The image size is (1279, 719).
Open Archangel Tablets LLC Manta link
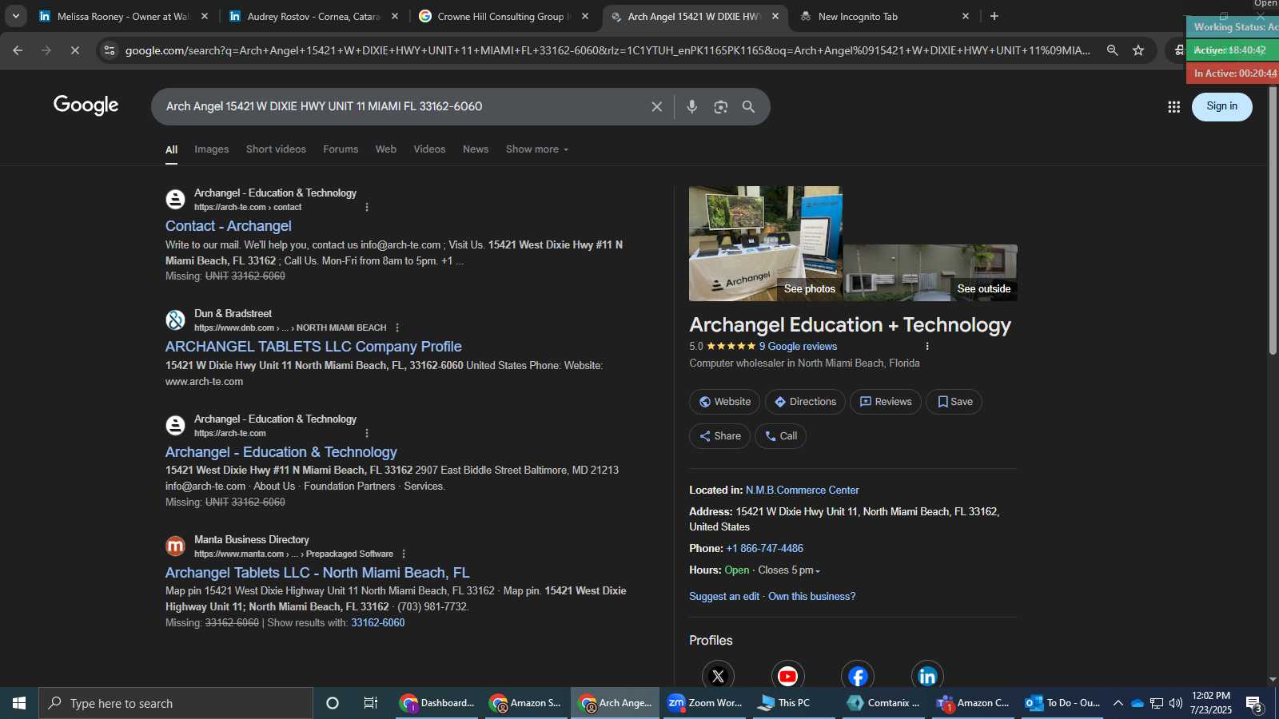317,573
